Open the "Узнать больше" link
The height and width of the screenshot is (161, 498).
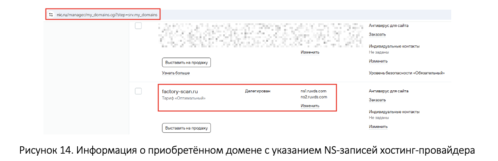(x=176, y=73)
